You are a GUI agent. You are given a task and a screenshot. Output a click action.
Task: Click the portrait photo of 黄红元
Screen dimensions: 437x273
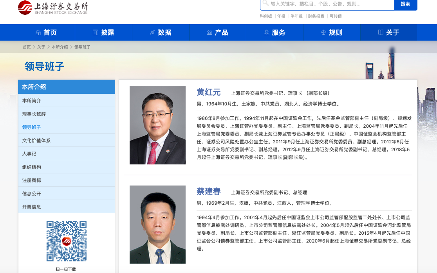[x=157, y=125]
